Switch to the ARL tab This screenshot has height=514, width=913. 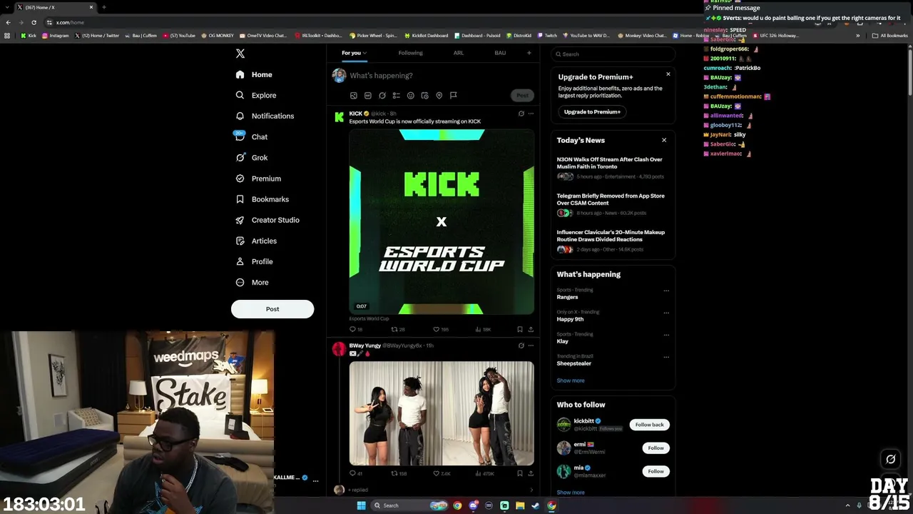point(459,53)
